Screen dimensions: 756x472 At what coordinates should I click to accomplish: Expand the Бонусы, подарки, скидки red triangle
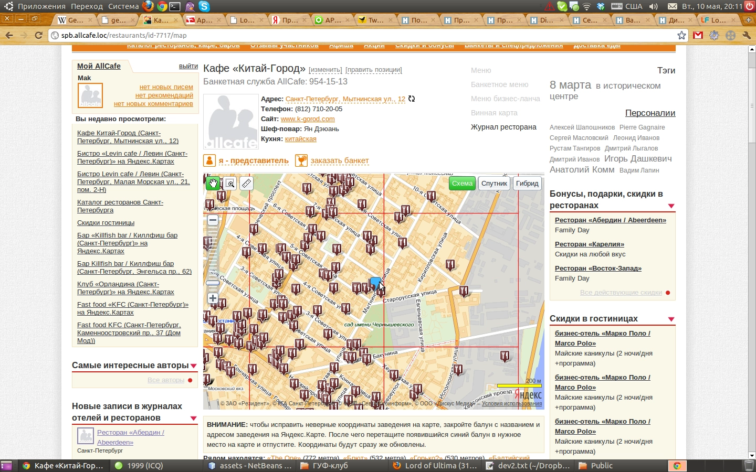pos(671,206)
